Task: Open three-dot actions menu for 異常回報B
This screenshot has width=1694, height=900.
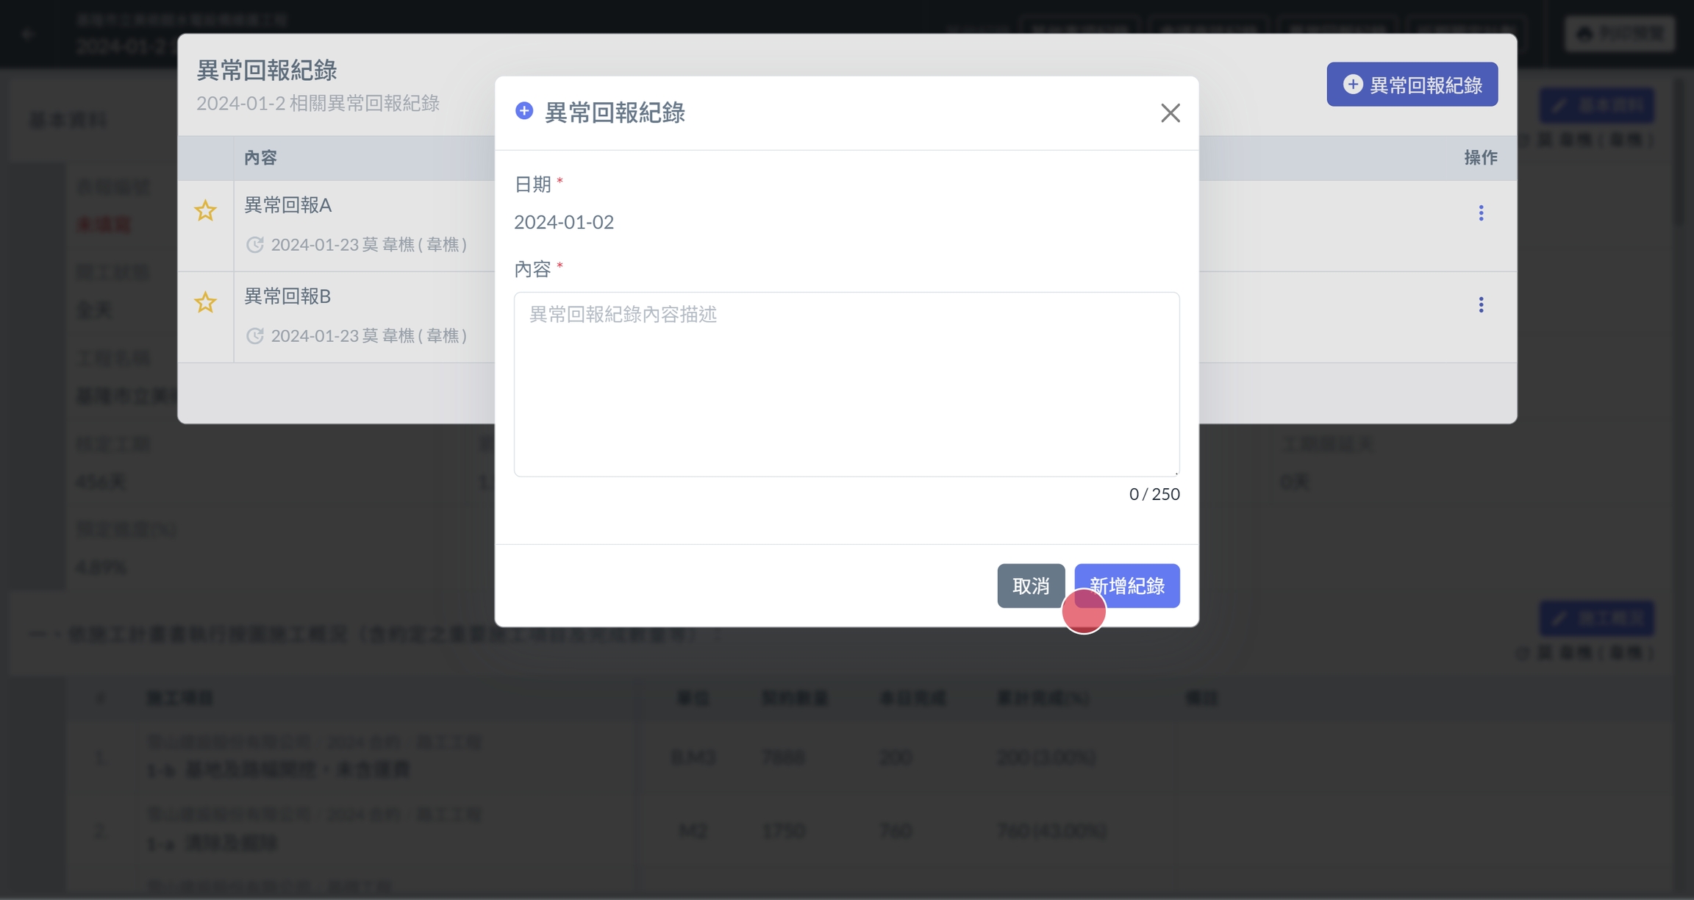Action: (x=1481, y=305)
